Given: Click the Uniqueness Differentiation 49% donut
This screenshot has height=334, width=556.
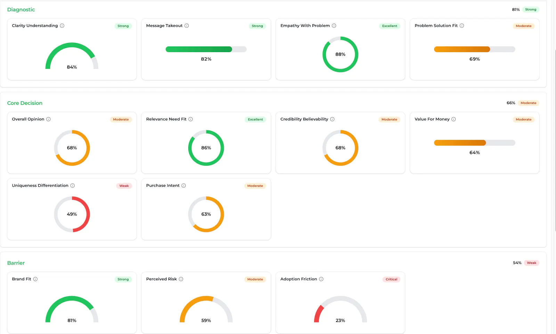Looking at the screenshot, I should (x=72, y=214).
